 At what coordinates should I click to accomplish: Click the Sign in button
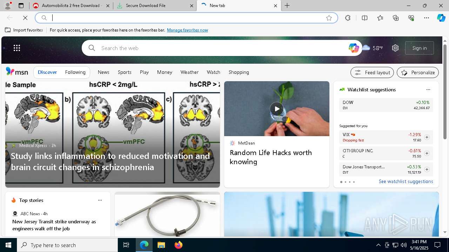coord(420,48)
